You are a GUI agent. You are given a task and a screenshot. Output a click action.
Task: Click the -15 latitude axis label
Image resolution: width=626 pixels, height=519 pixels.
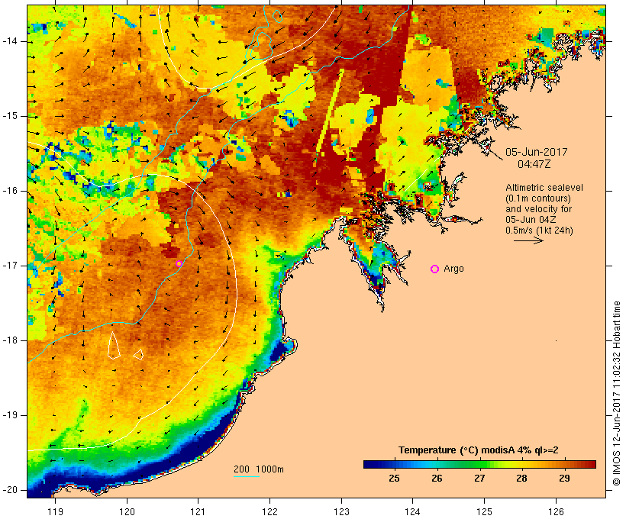(x=10, y=116)
